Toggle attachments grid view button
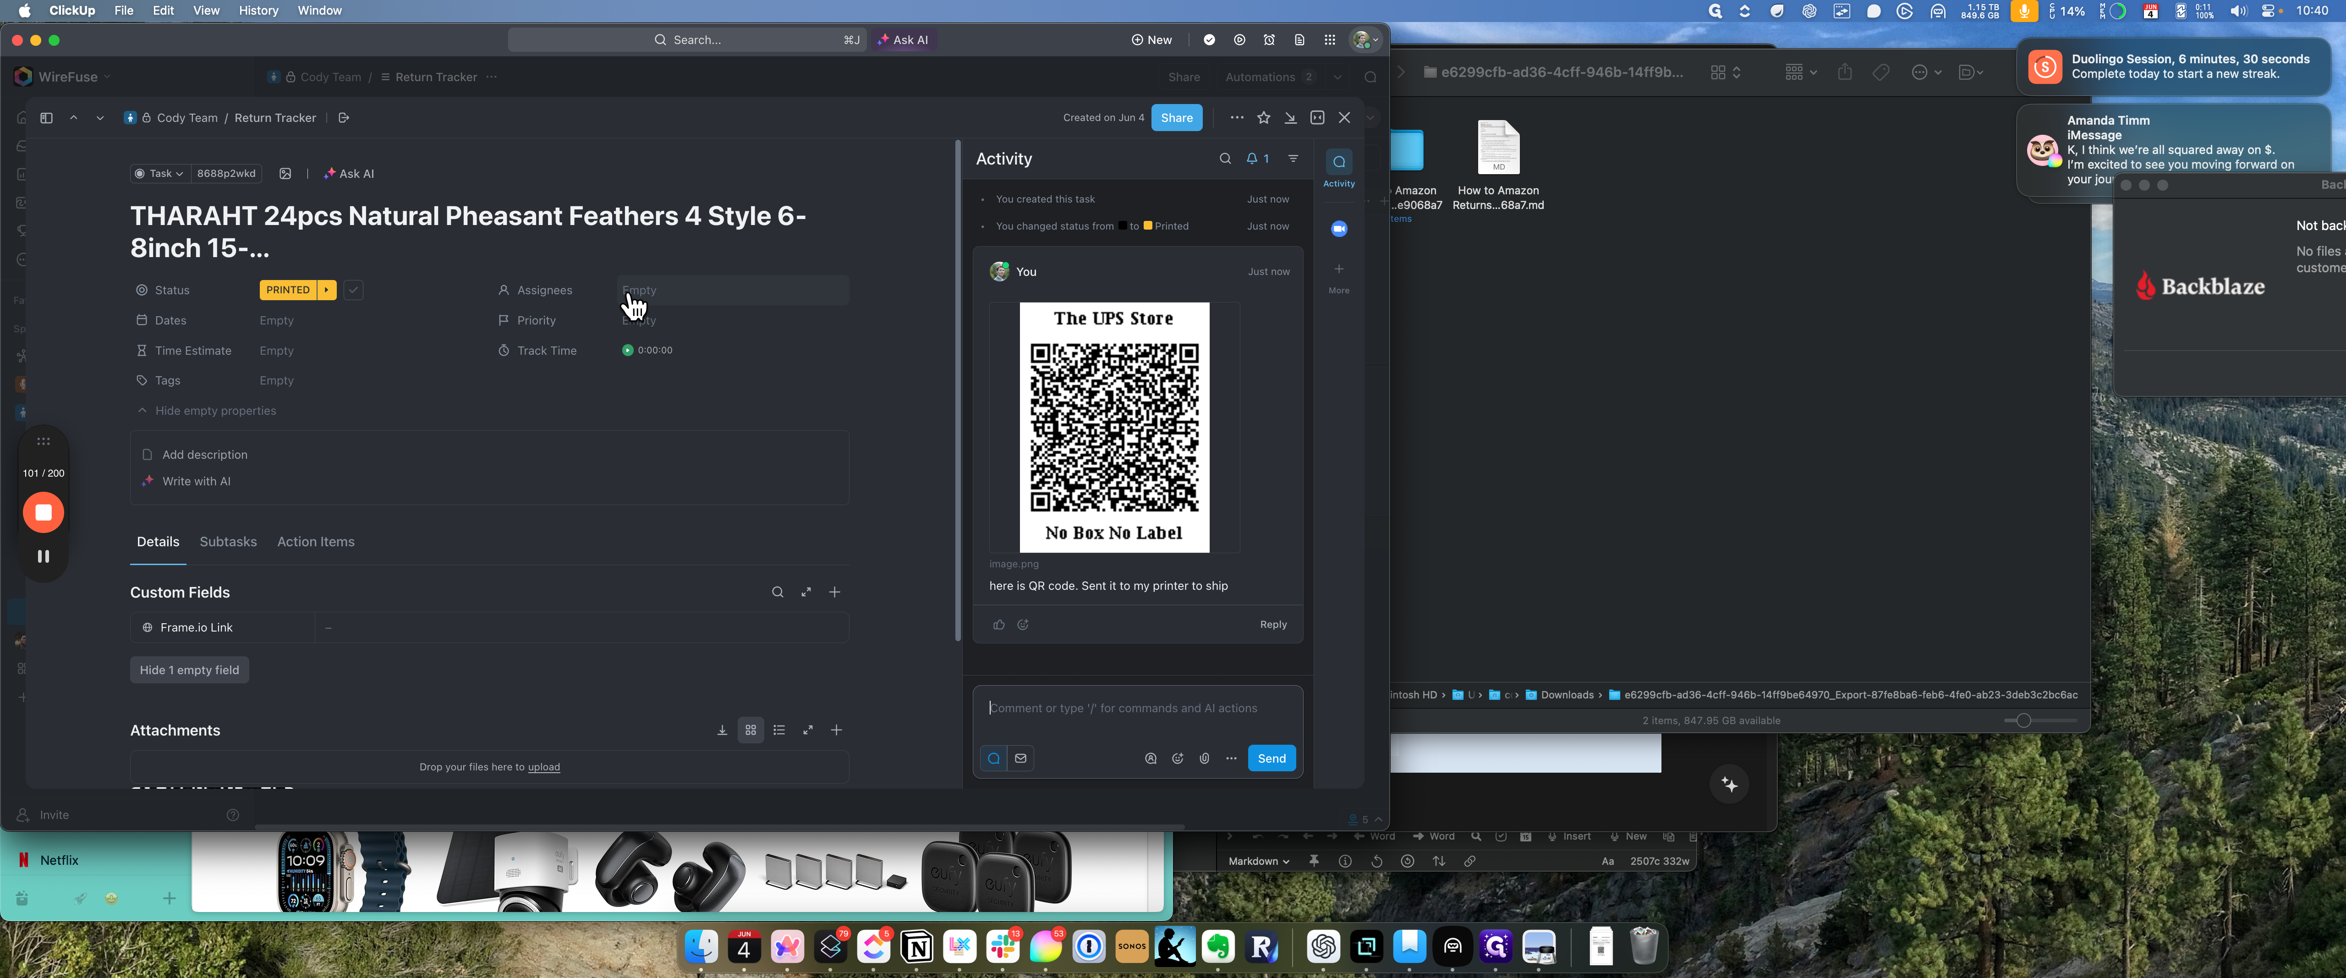The width and height of the screenshot is (2346, 978). 751,731
